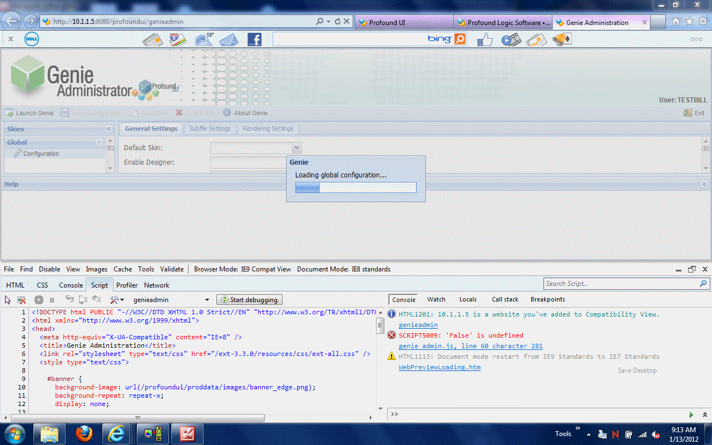Click the Bing search text box
The width and height of the screenshot is (712, 445).
(350, 39)
